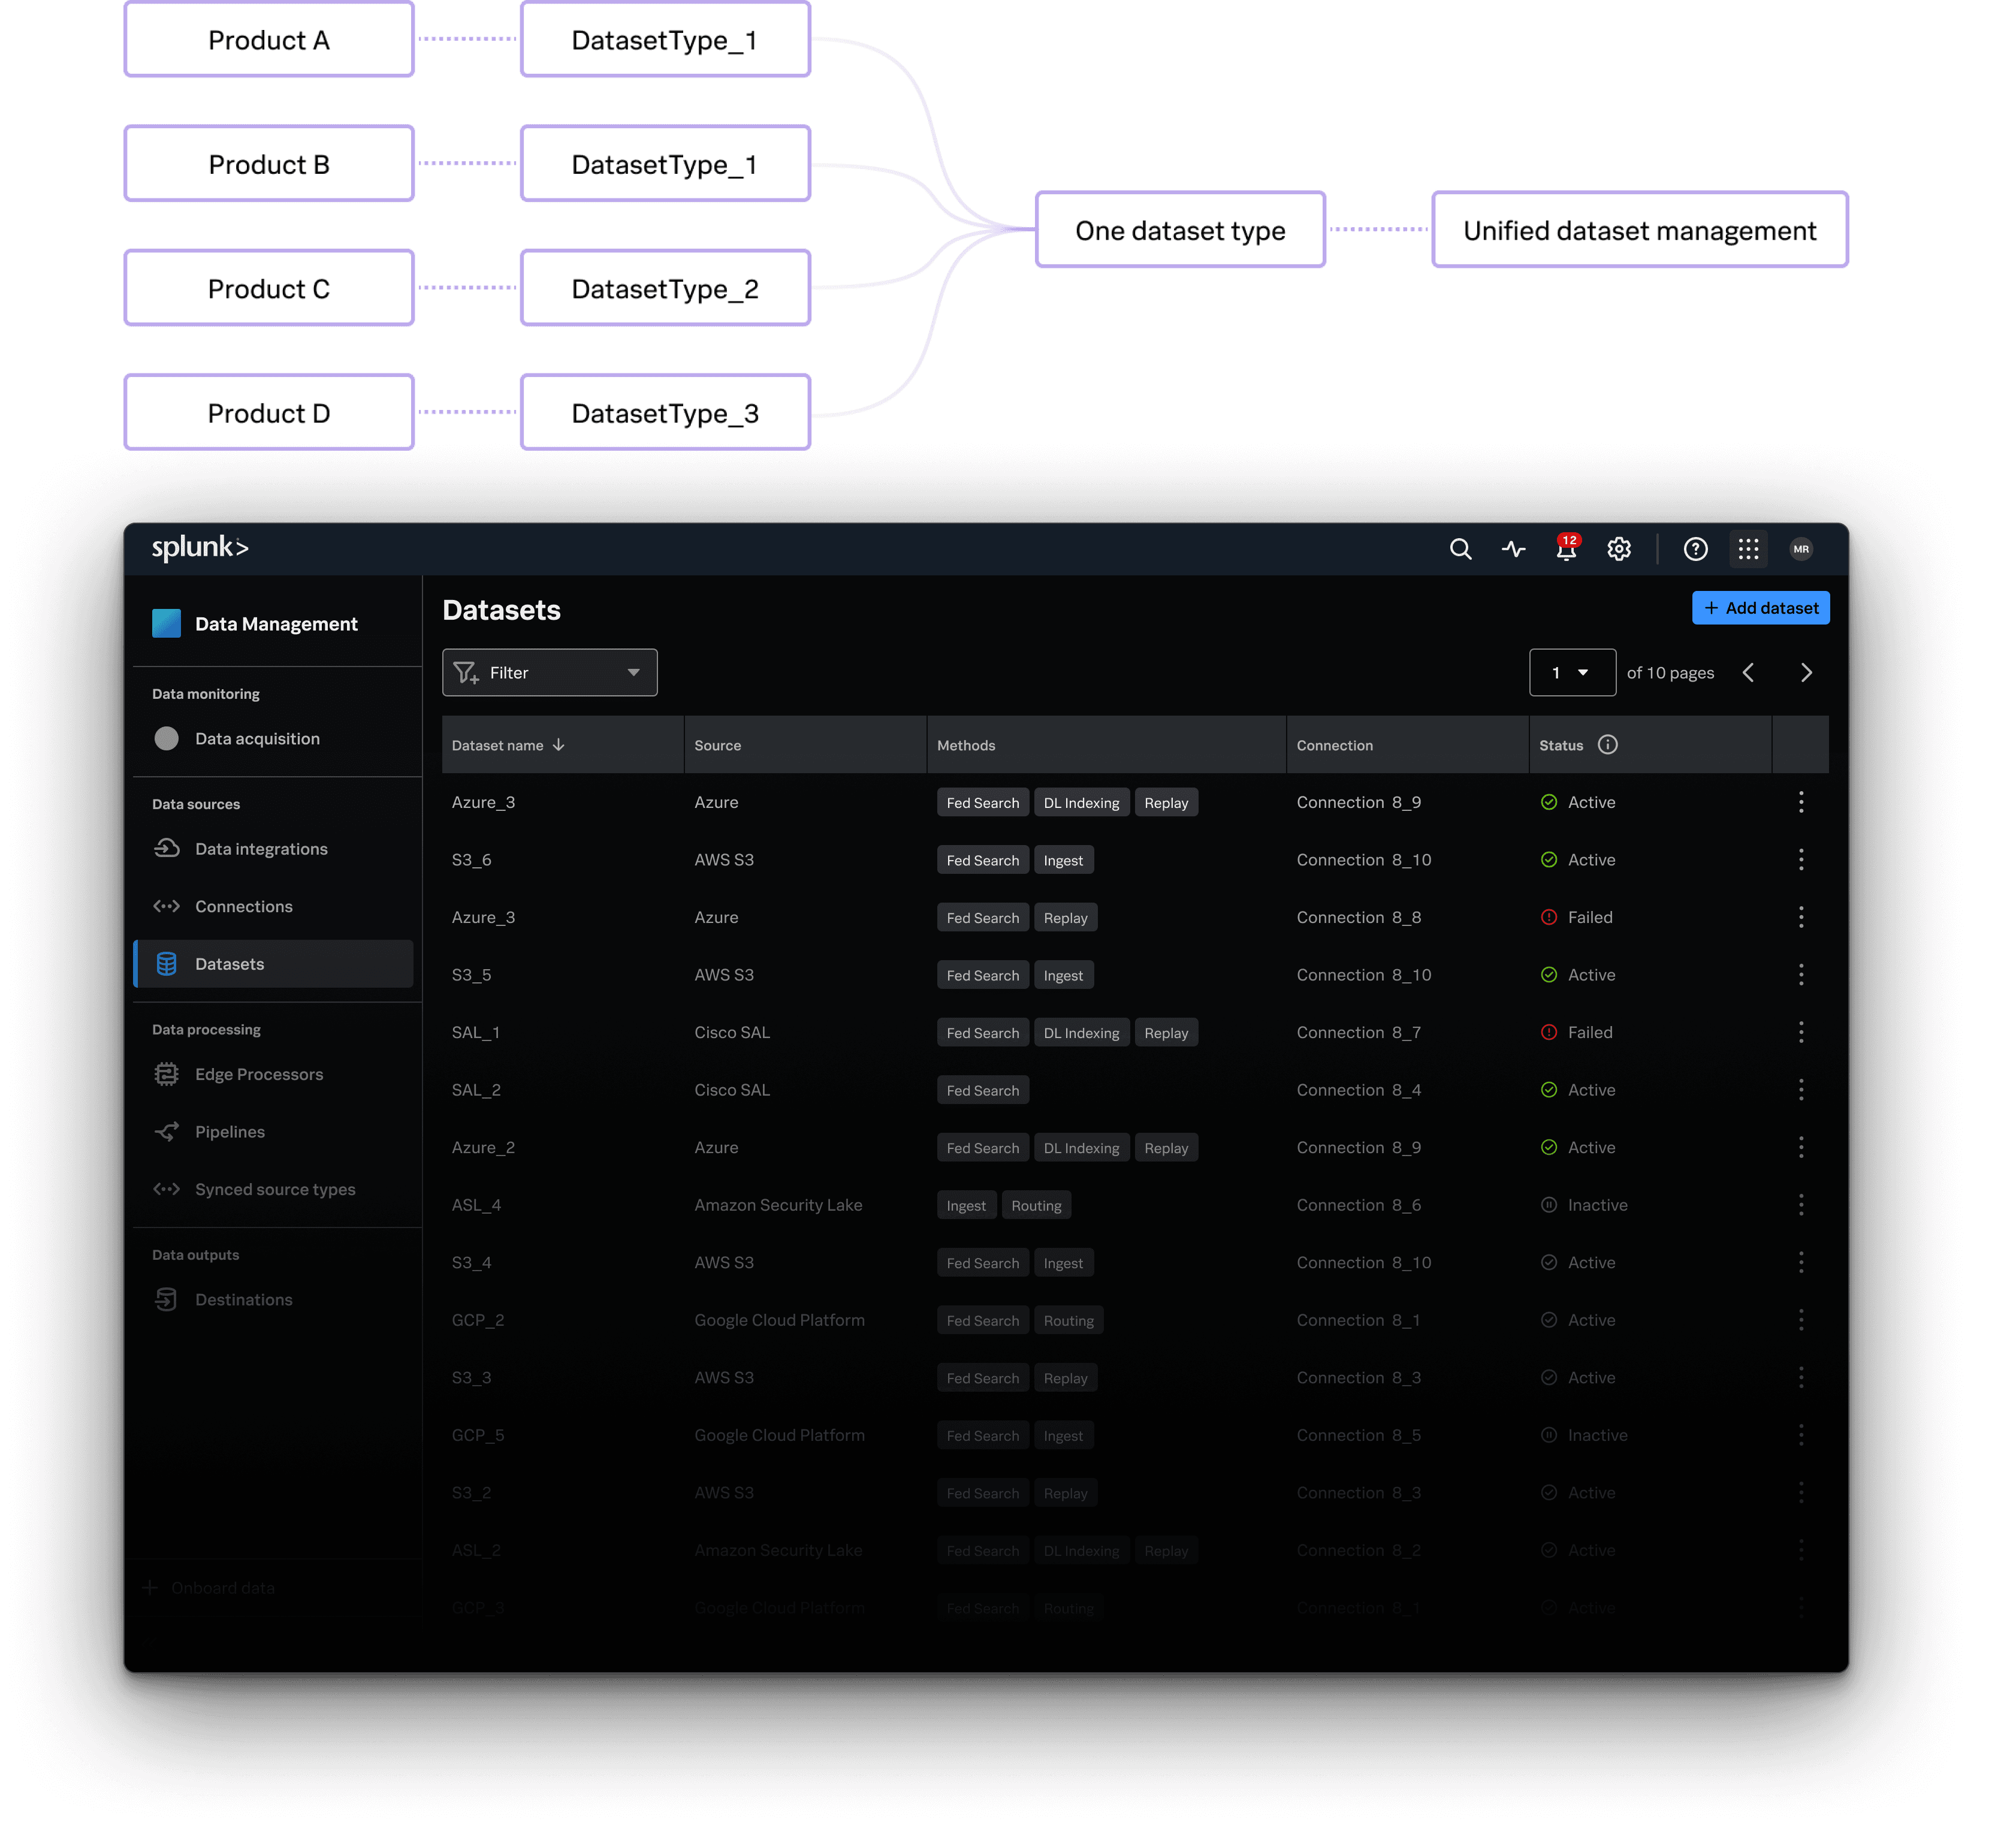Viewport: 2016px width, 1828px height.
Task: Click the help question mark icon
Action: click(1695, 549)
